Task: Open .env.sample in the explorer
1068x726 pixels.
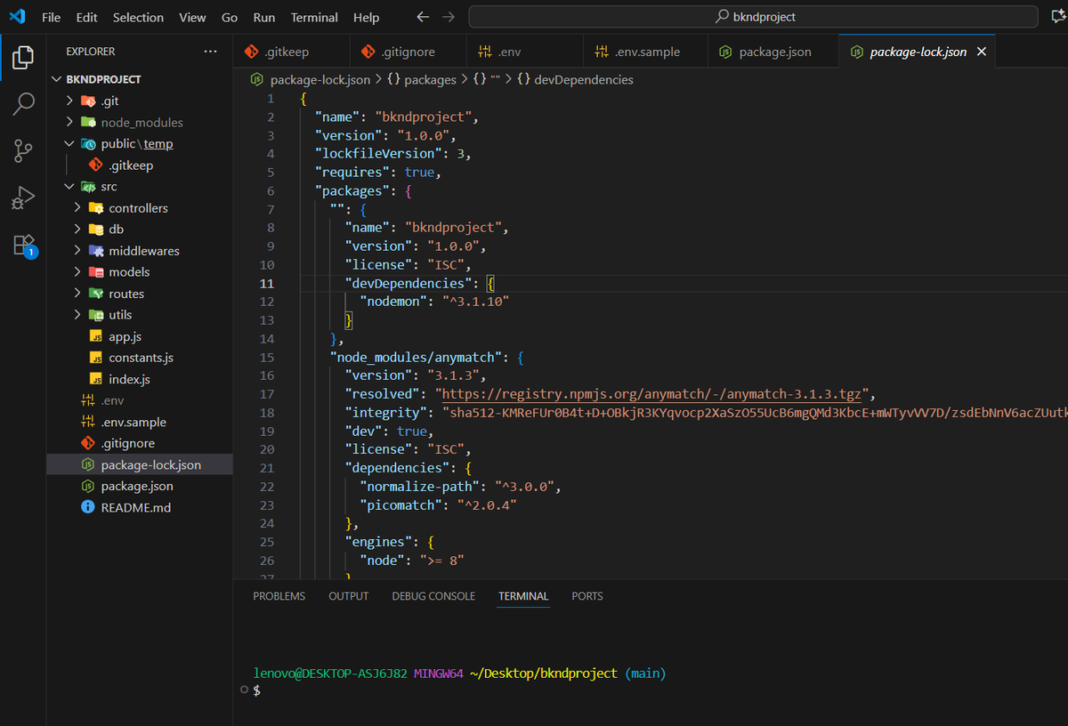Action: [140, 422]
